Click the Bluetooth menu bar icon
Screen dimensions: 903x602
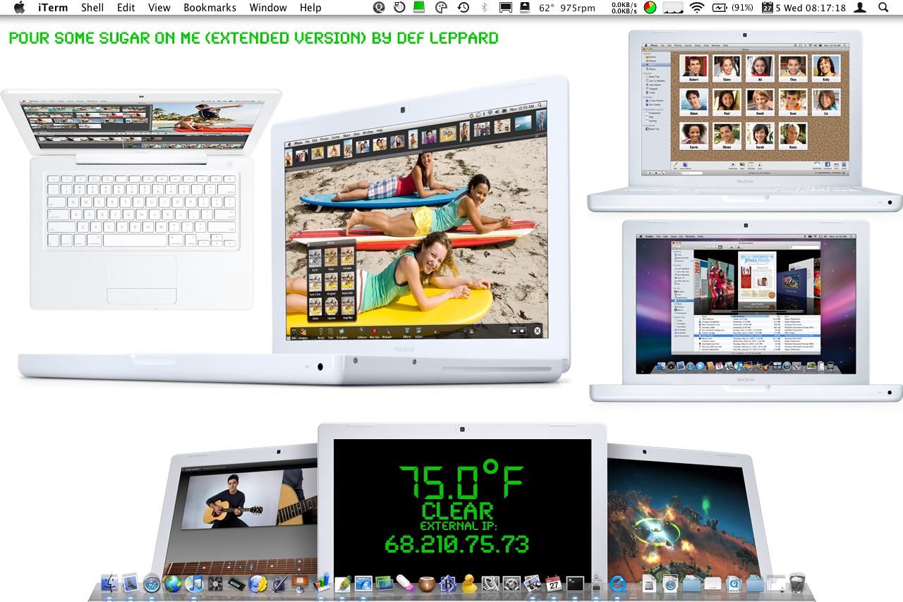click(484, 8)
